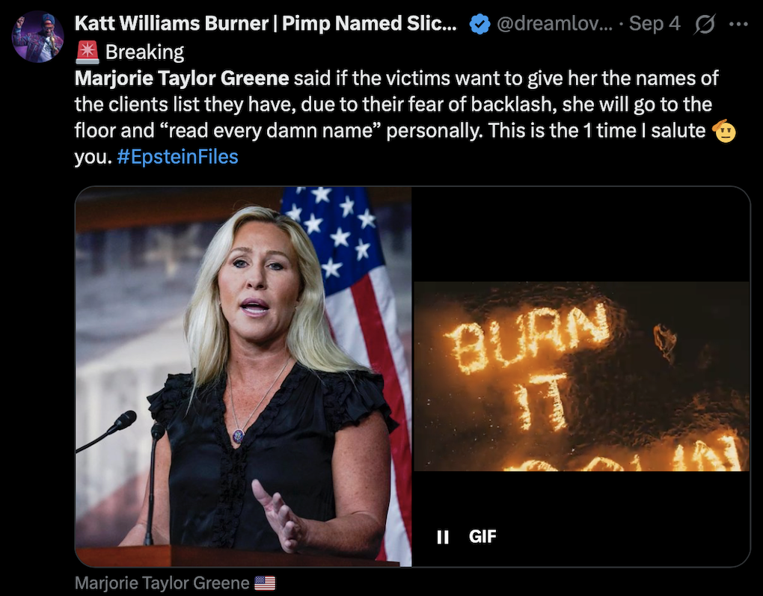
Task: Click the US flag emoji in caption
Action: tap(265, 583)
